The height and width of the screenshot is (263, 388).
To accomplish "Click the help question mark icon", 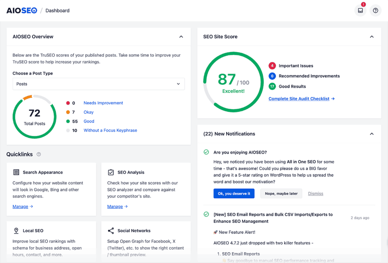I will point(375,11).
